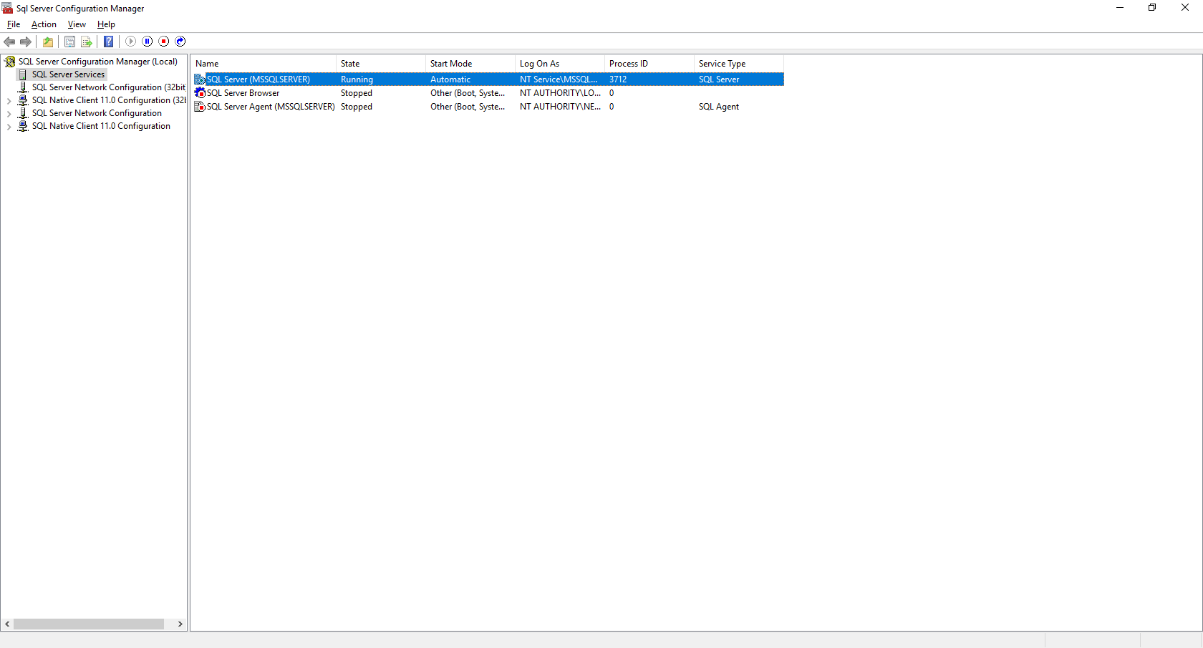
Task: Select the SQL Server Agent (MSSQLSERVER) row name
Action: (271, 107)
